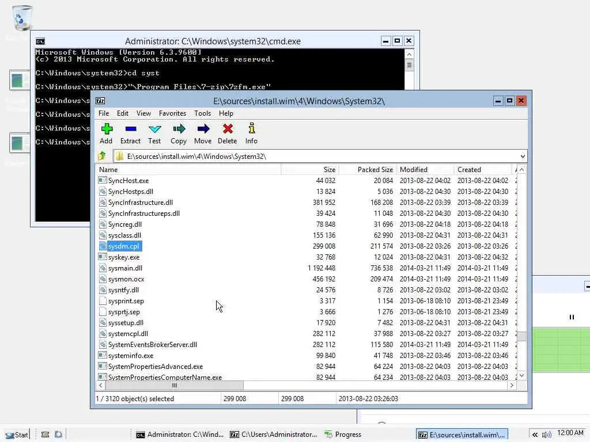Viewport: 590px width, 442px height.
Task: Sort by Created column header
Action: click(x=483, y=170)
